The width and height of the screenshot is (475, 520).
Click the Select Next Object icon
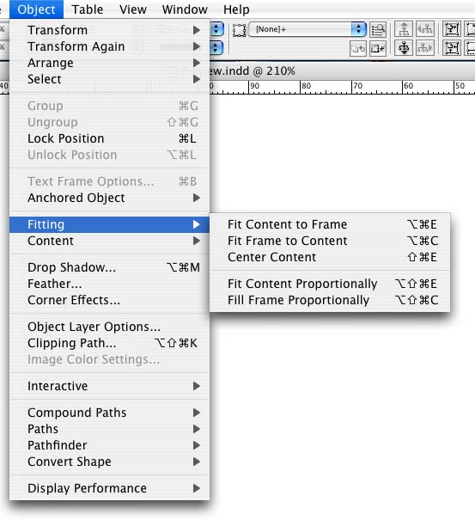point(424,48)
